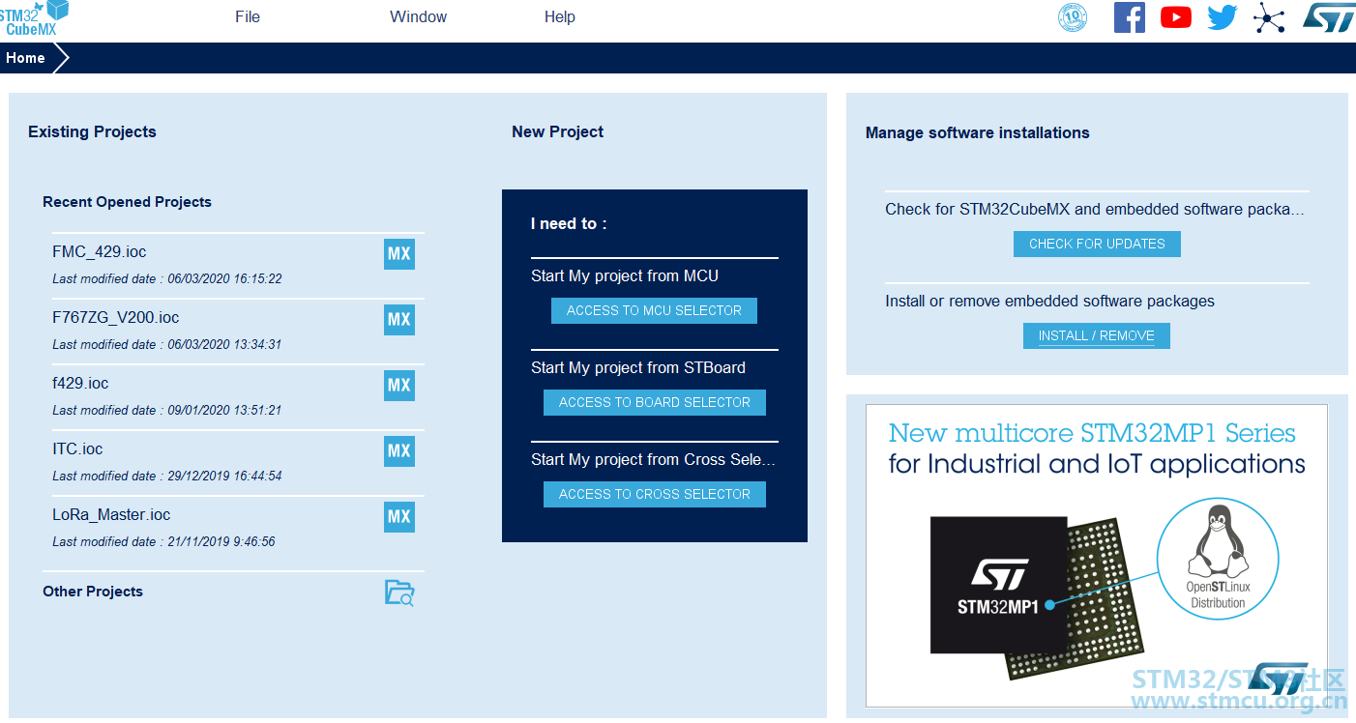Image resolution: width=1356 pixels, height=723 pixels.
Task: Browse other projects with the folder search icon
Action: coord(399,593)
